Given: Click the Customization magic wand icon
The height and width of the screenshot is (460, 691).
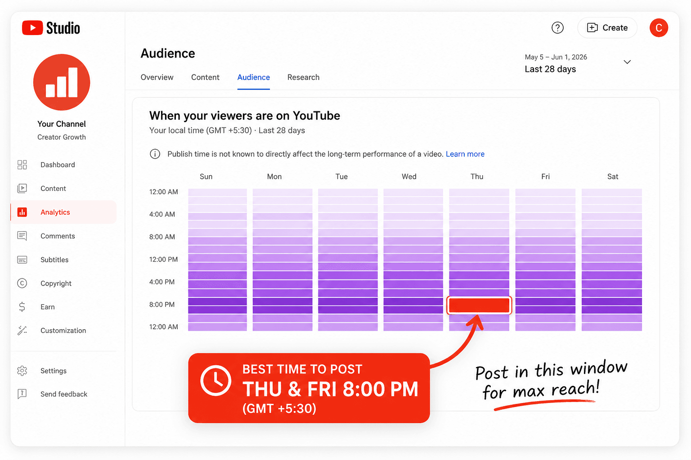Looking at the screenshot, I should [x=22, y=331].
